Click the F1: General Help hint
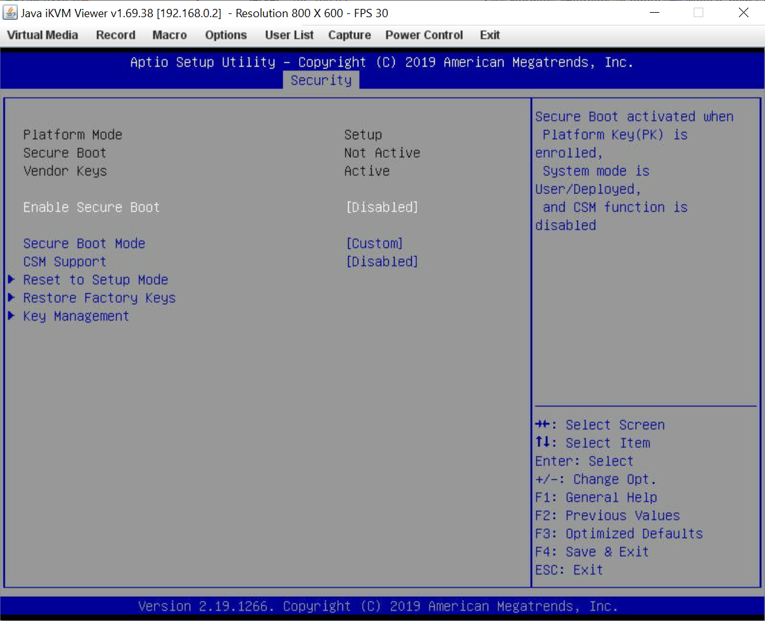765x621 pixels. [596, 498]
